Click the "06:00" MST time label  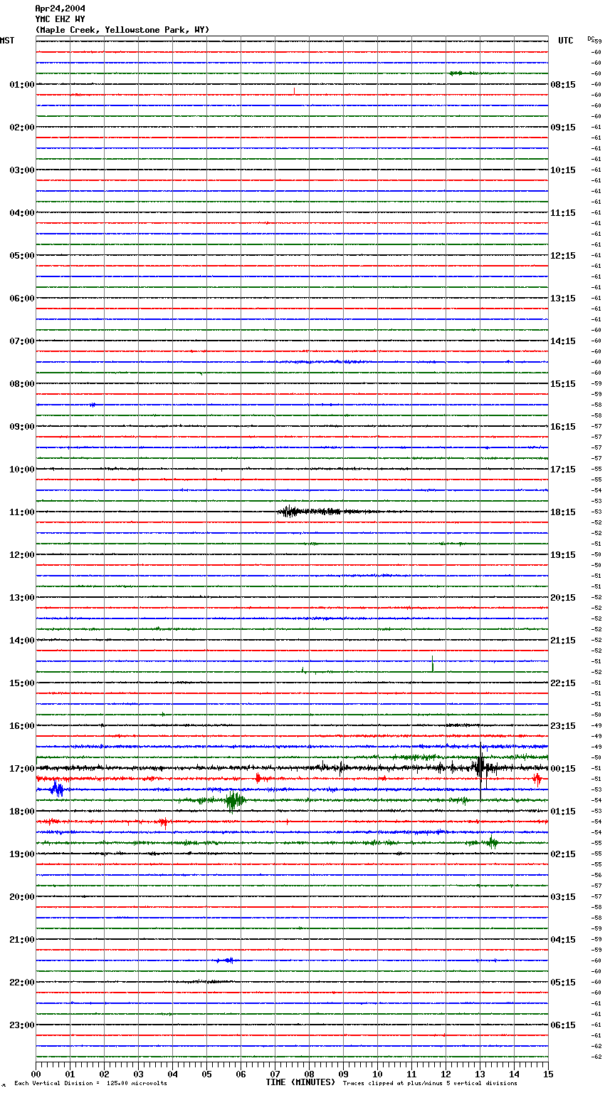(x=21, y=298)
